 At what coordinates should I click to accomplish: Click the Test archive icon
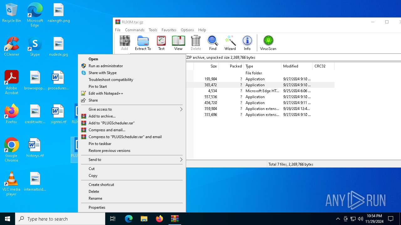coord(161,43)
